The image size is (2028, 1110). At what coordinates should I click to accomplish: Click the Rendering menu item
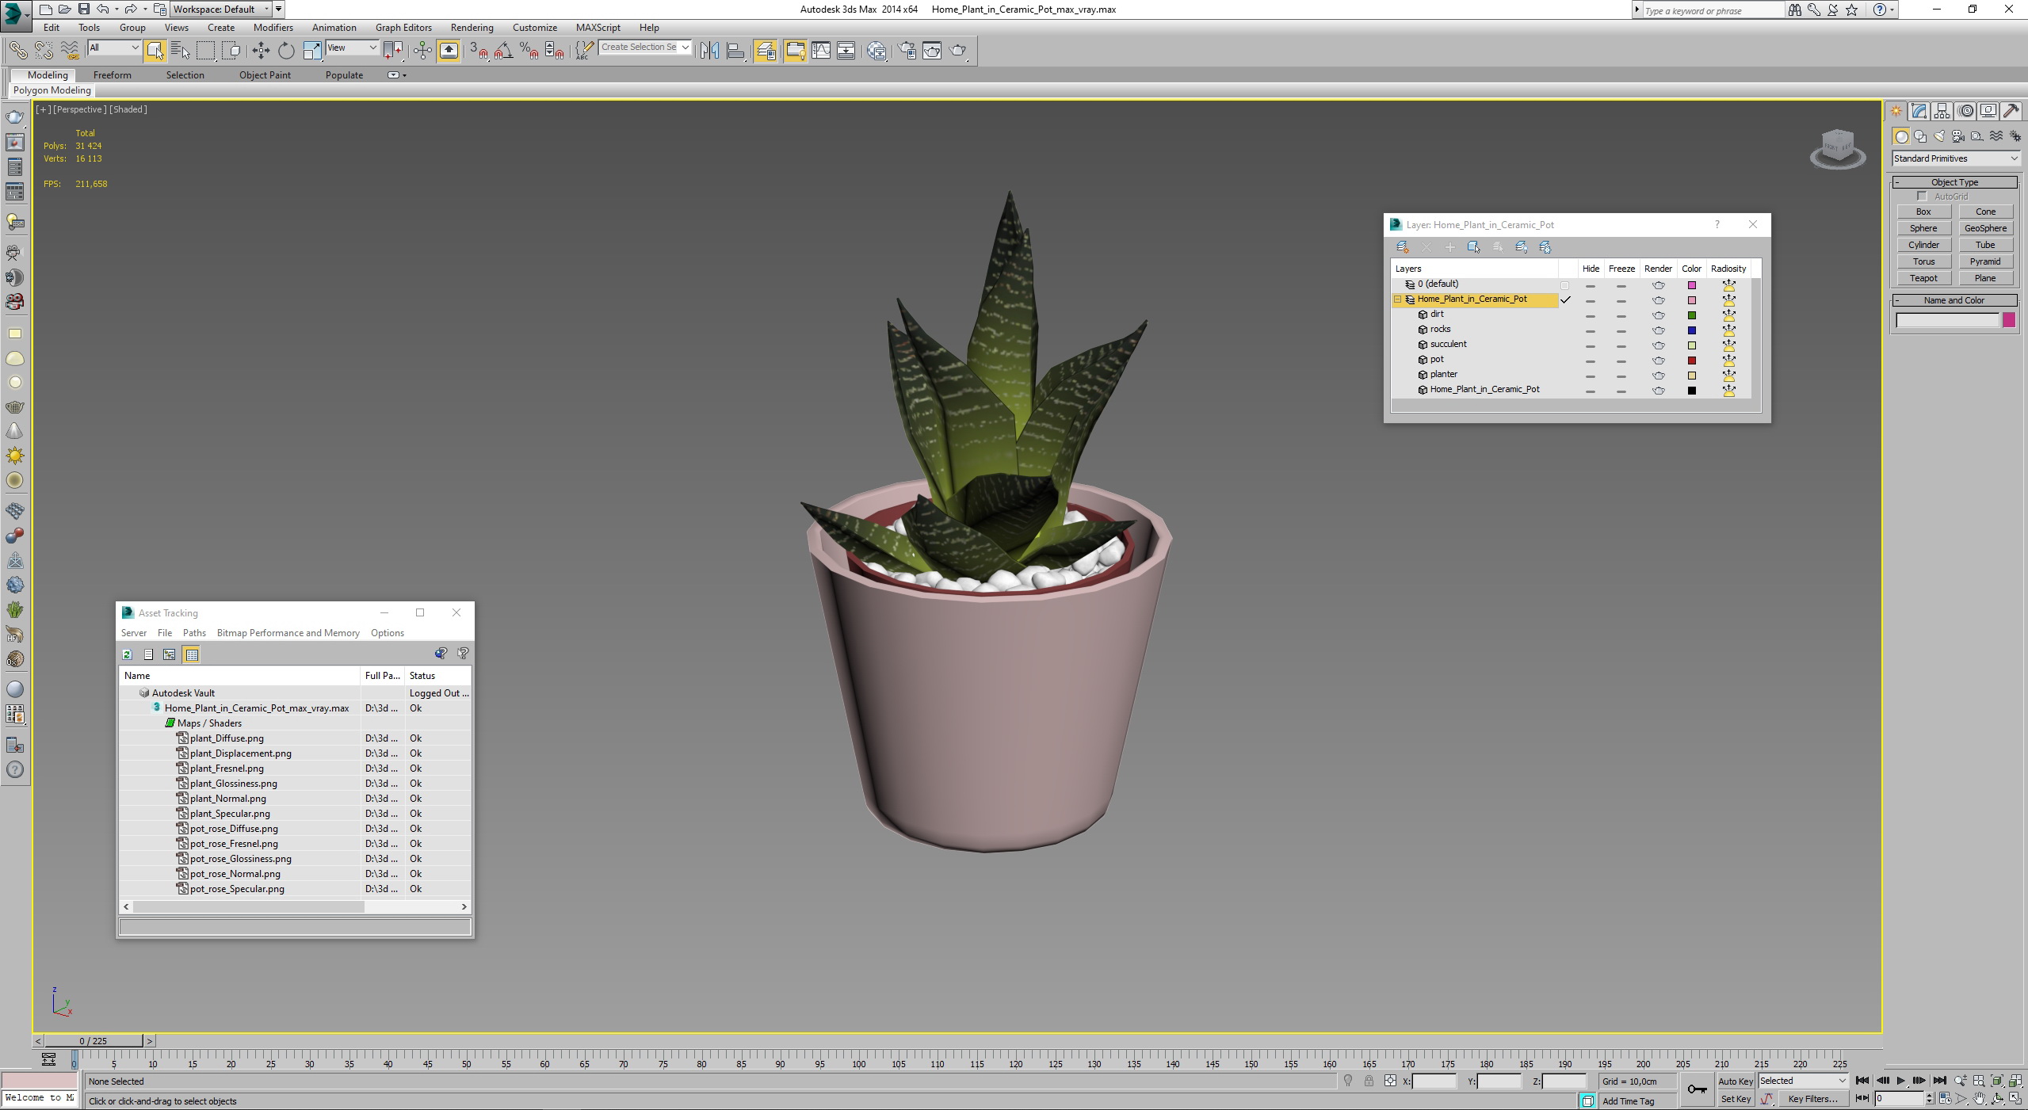pos(472,28)
